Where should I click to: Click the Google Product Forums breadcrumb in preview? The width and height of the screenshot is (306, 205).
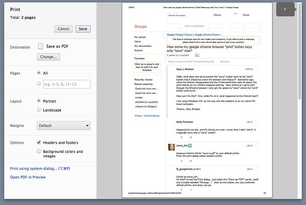(179, 34)
